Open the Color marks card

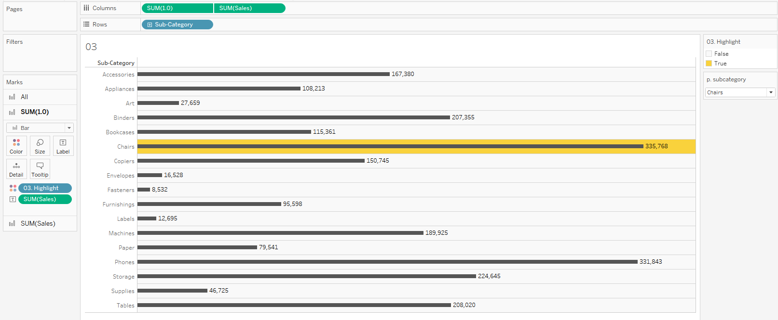coord(16,145)
